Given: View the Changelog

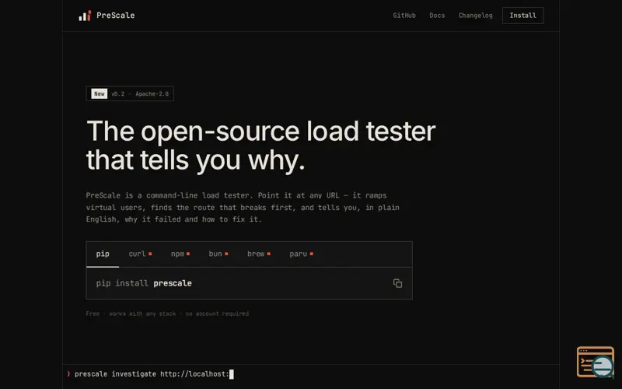Looking at the screenshot, I should tap(476, 16).
